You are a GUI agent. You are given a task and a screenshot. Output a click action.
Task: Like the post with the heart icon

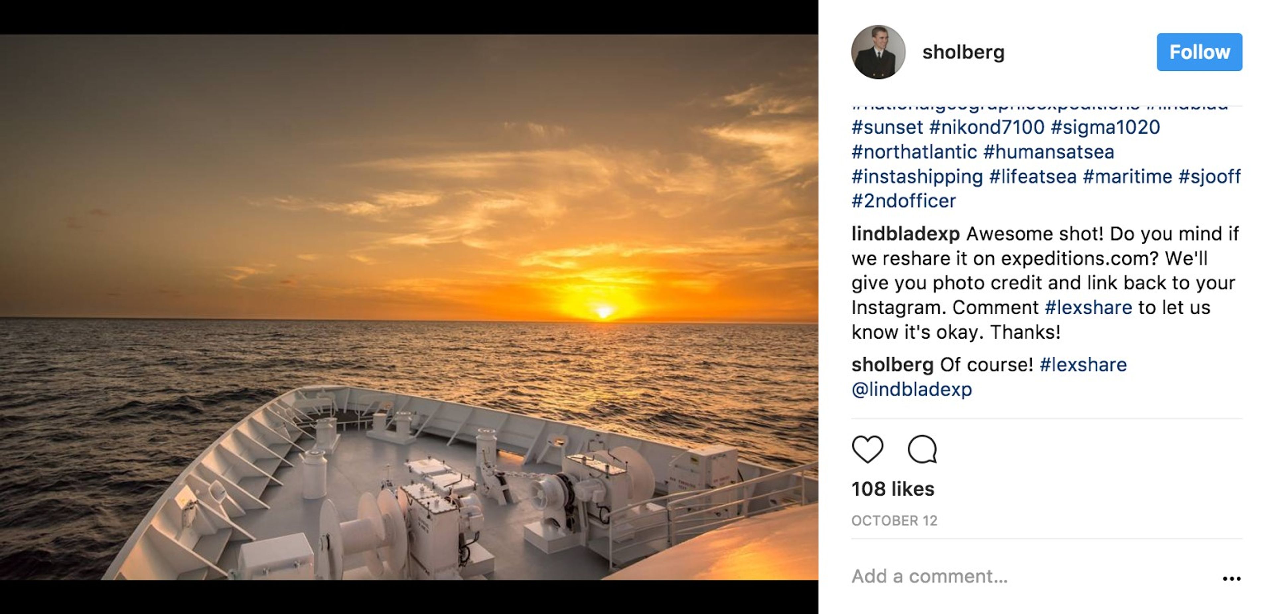[868, 449]
